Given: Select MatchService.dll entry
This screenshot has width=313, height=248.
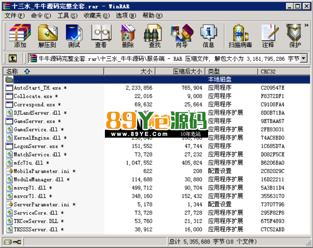Looking at the screenshot, I should pyautogui.click(x=37, y=155).
